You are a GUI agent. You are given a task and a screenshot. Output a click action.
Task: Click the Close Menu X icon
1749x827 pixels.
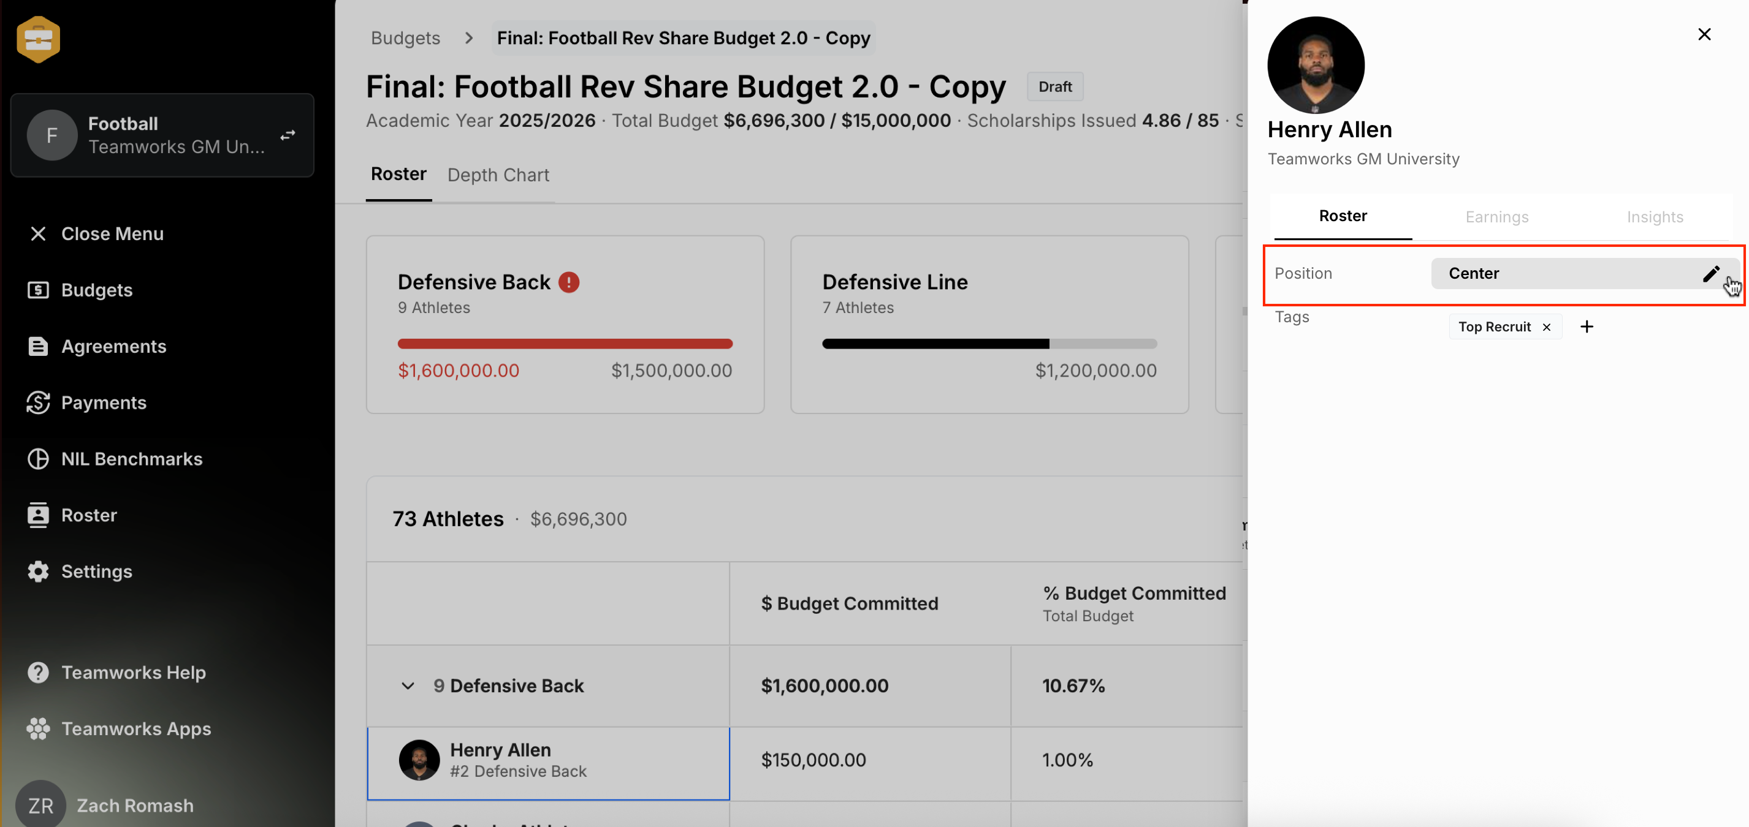38,233
